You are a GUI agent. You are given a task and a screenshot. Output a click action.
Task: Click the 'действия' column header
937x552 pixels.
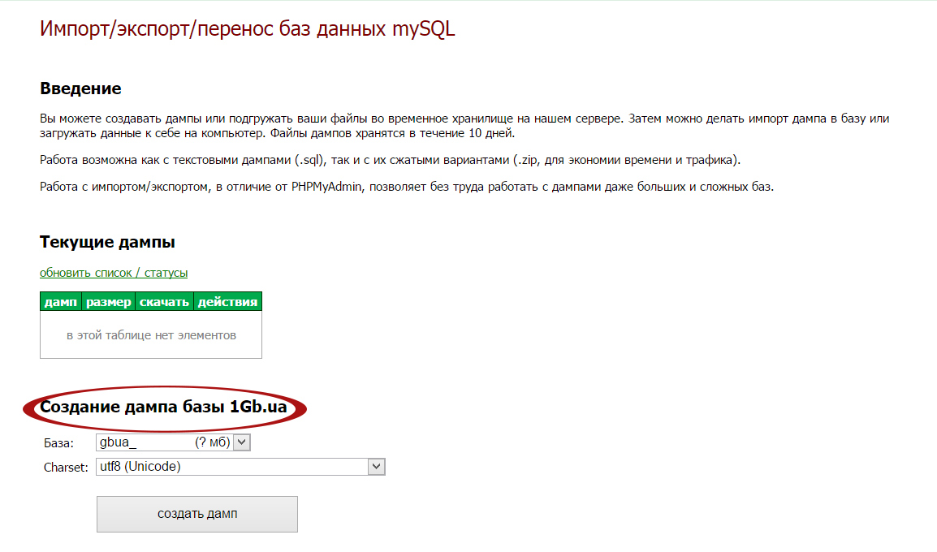(x=227, y=302)
